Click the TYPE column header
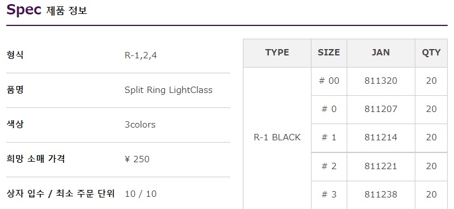The width and height of the screenshot is (454, 209). 277,53
